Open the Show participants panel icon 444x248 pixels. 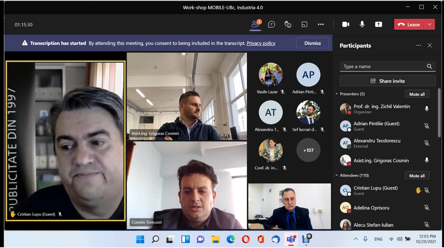click(x=255, y=24)
